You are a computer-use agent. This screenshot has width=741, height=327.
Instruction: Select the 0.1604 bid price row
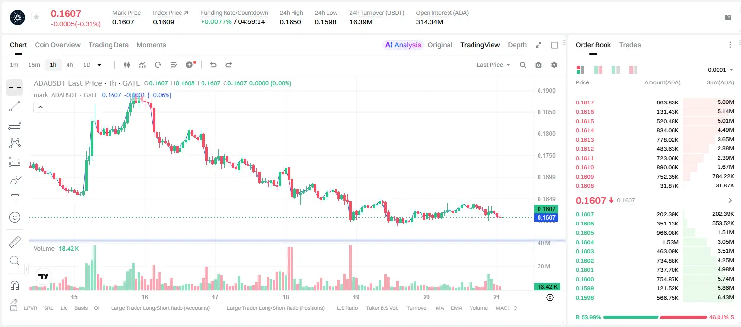coord(654,242)
